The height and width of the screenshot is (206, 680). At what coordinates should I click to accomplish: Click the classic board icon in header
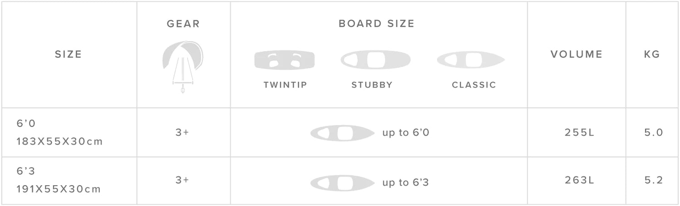(471, 60)
